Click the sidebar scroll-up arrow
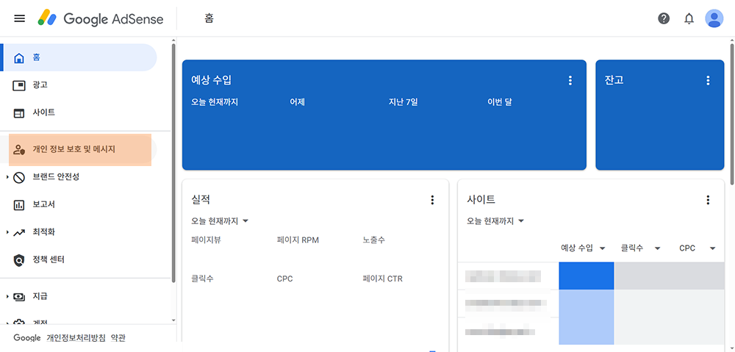This screenshot has width=735, height=352. coord(173,40)
